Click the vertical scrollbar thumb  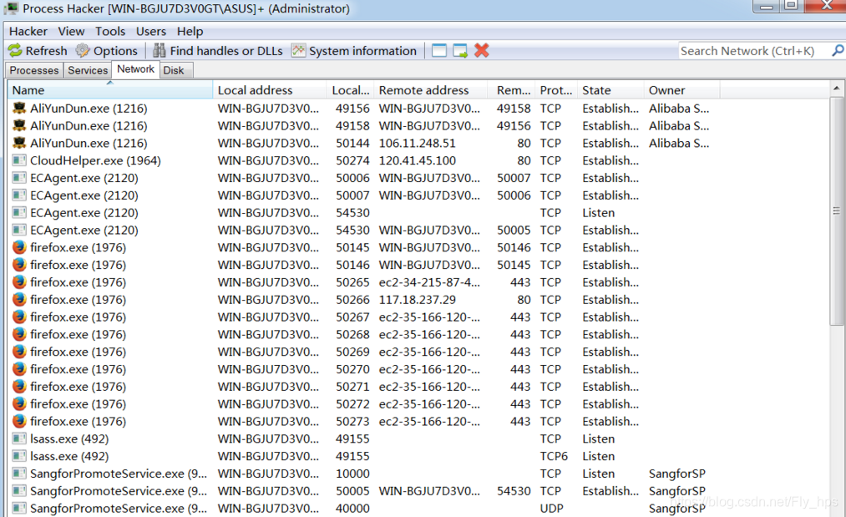[836, 211]
